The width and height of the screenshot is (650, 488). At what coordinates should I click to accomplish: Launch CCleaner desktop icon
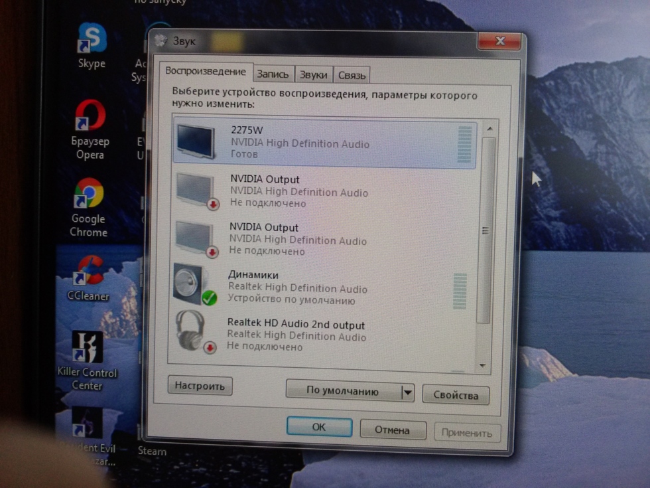90,271
